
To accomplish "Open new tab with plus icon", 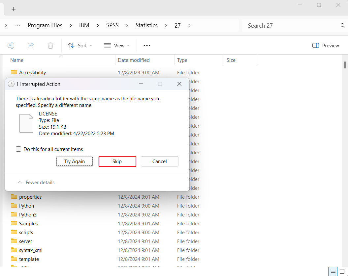I will click(x=14, y=9).
